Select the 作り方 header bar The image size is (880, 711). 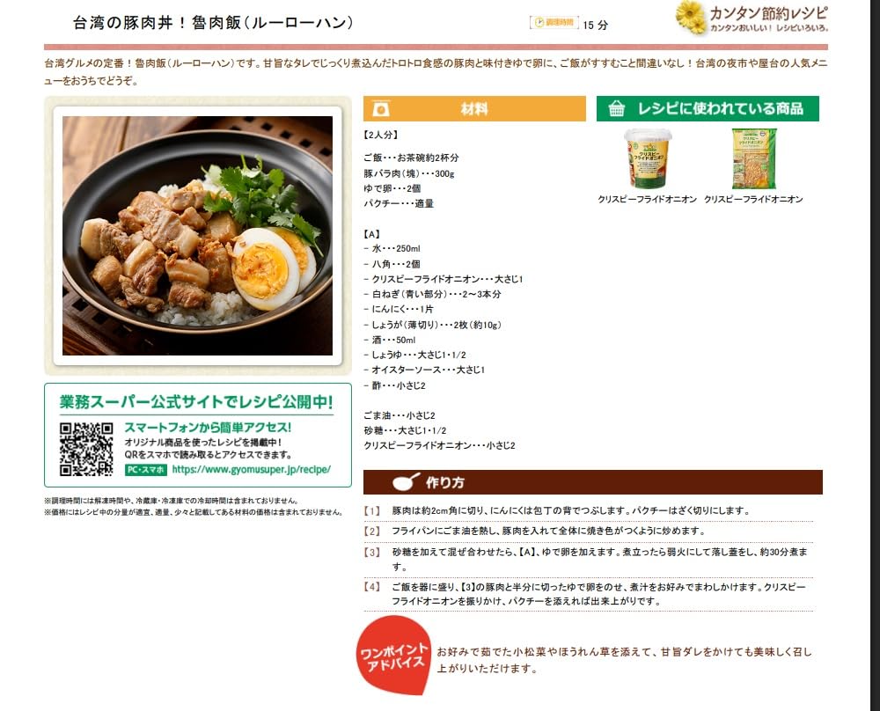point(592,482)
